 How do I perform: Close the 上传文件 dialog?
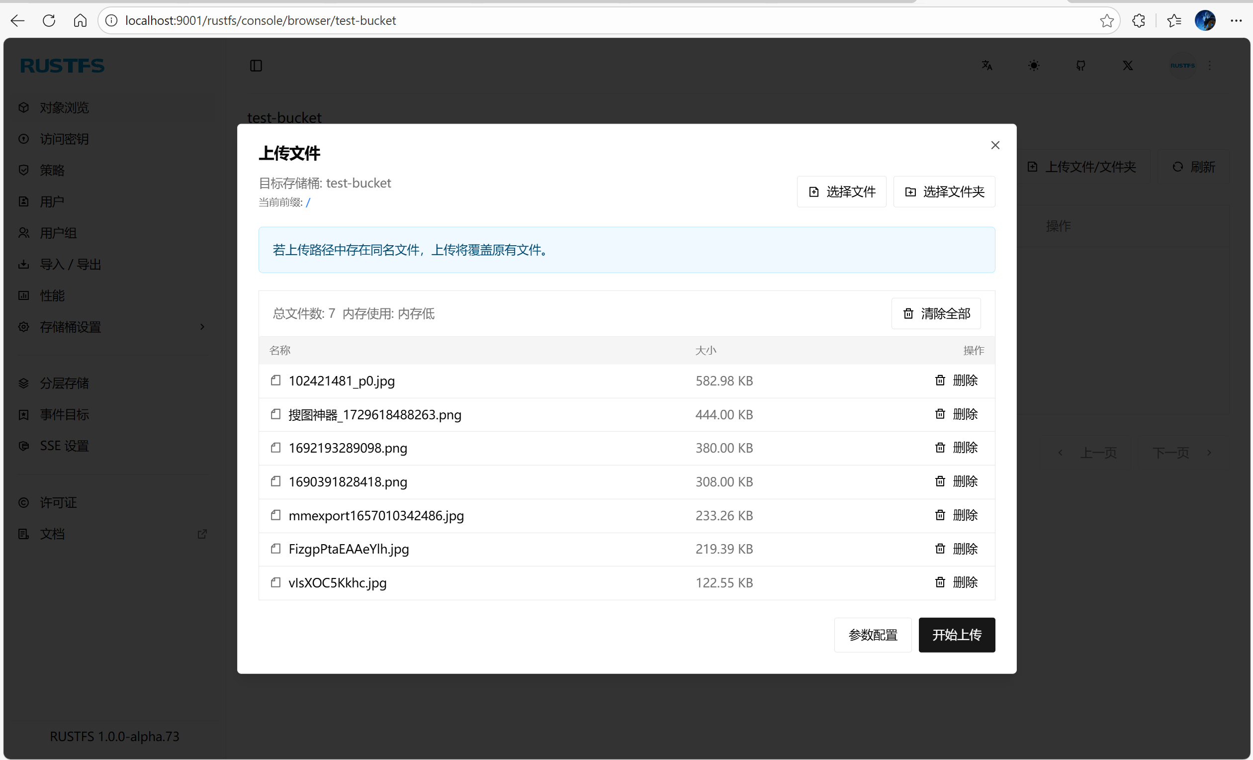coord(995,145)
